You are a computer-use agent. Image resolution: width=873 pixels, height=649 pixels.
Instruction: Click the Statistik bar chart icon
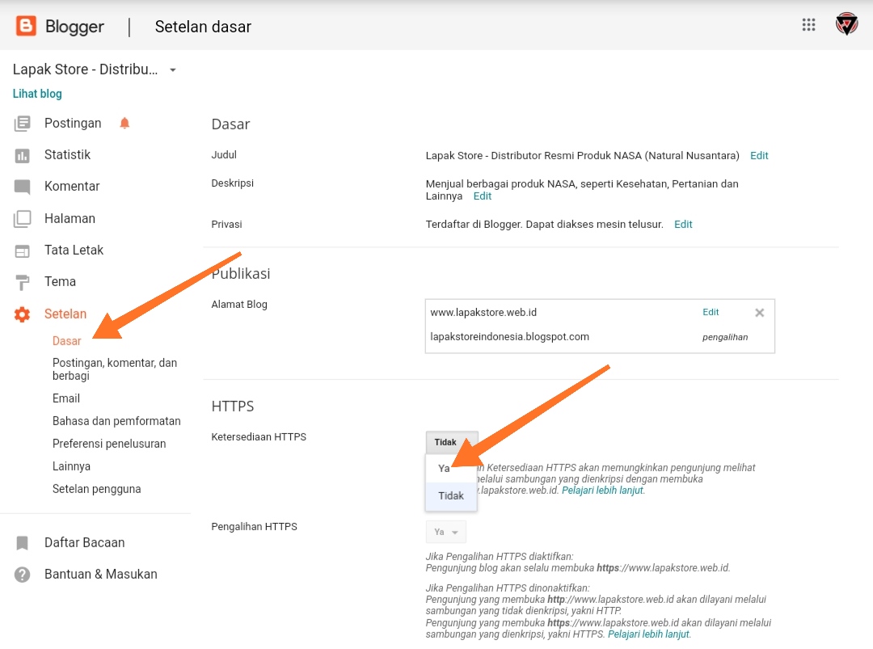coord(23,156)
